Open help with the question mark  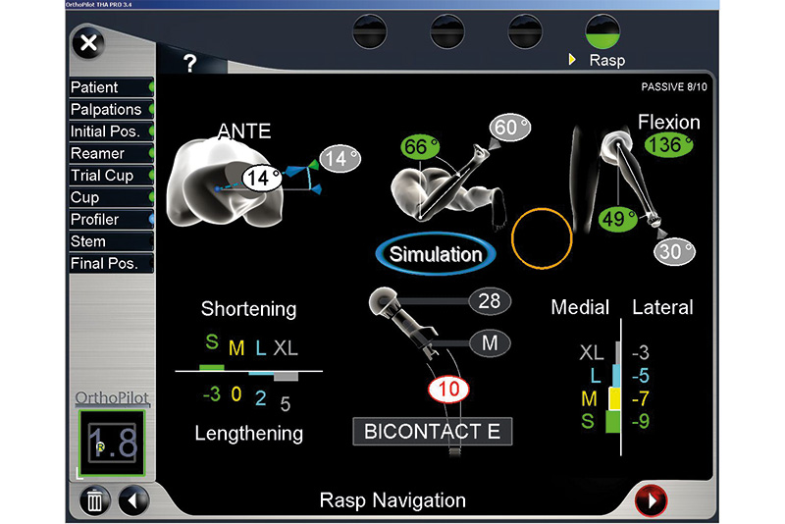(189, 63)
